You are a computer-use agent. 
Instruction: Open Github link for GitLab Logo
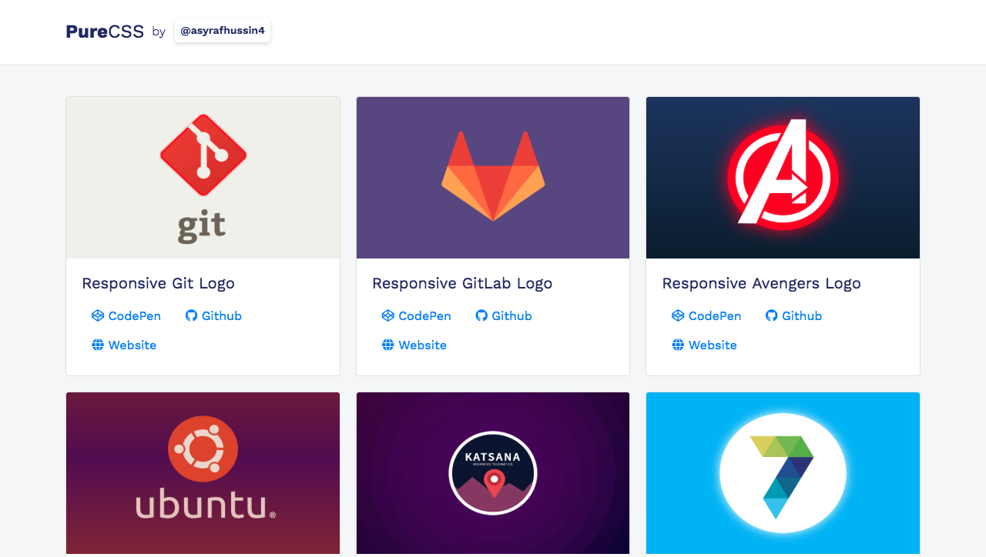504,315
